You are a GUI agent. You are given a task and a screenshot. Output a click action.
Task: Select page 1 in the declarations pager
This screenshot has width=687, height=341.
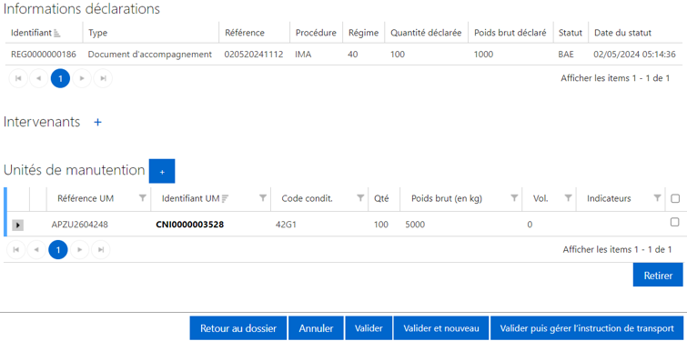point(60,78)
